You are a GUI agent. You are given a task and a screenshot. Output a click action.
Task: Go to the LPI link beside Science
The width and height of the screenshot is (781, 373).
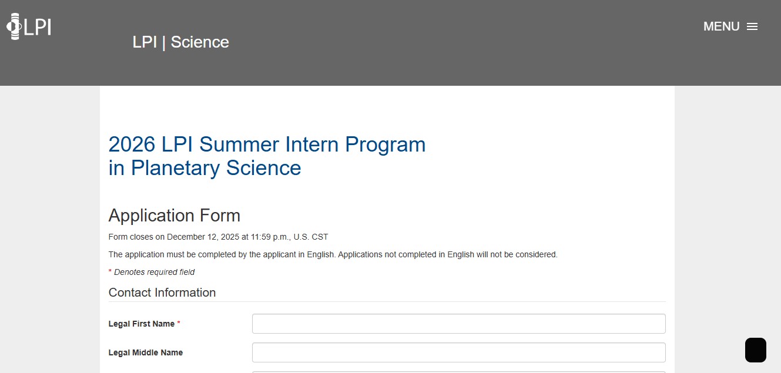145,42
